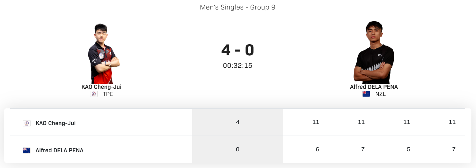Click the TPE flag icon in the score table

point(27,123)
